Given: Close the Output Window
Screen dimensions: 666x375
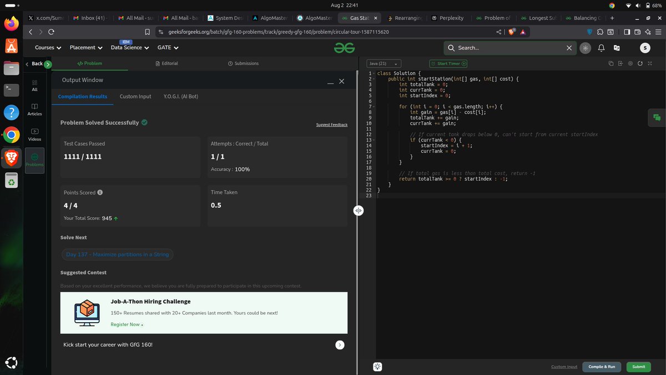Looking at the screenshot, I should 341,81.
